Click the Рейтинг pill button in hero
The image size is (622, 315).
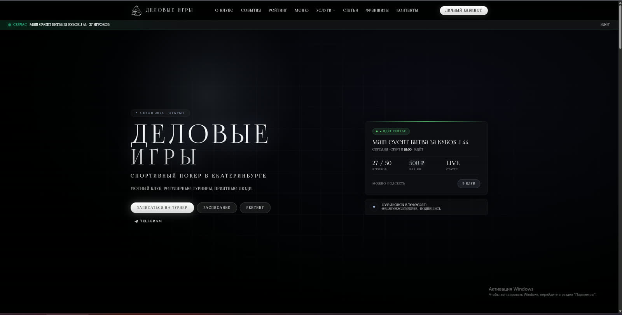(x=255, y=208)
